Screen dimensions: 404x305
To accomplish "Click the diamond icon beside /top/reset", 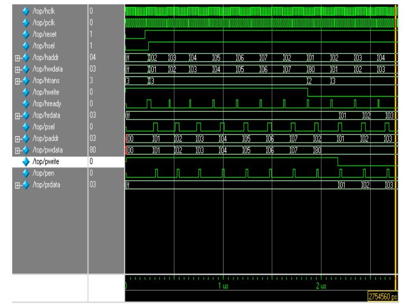I will (26, 34).
